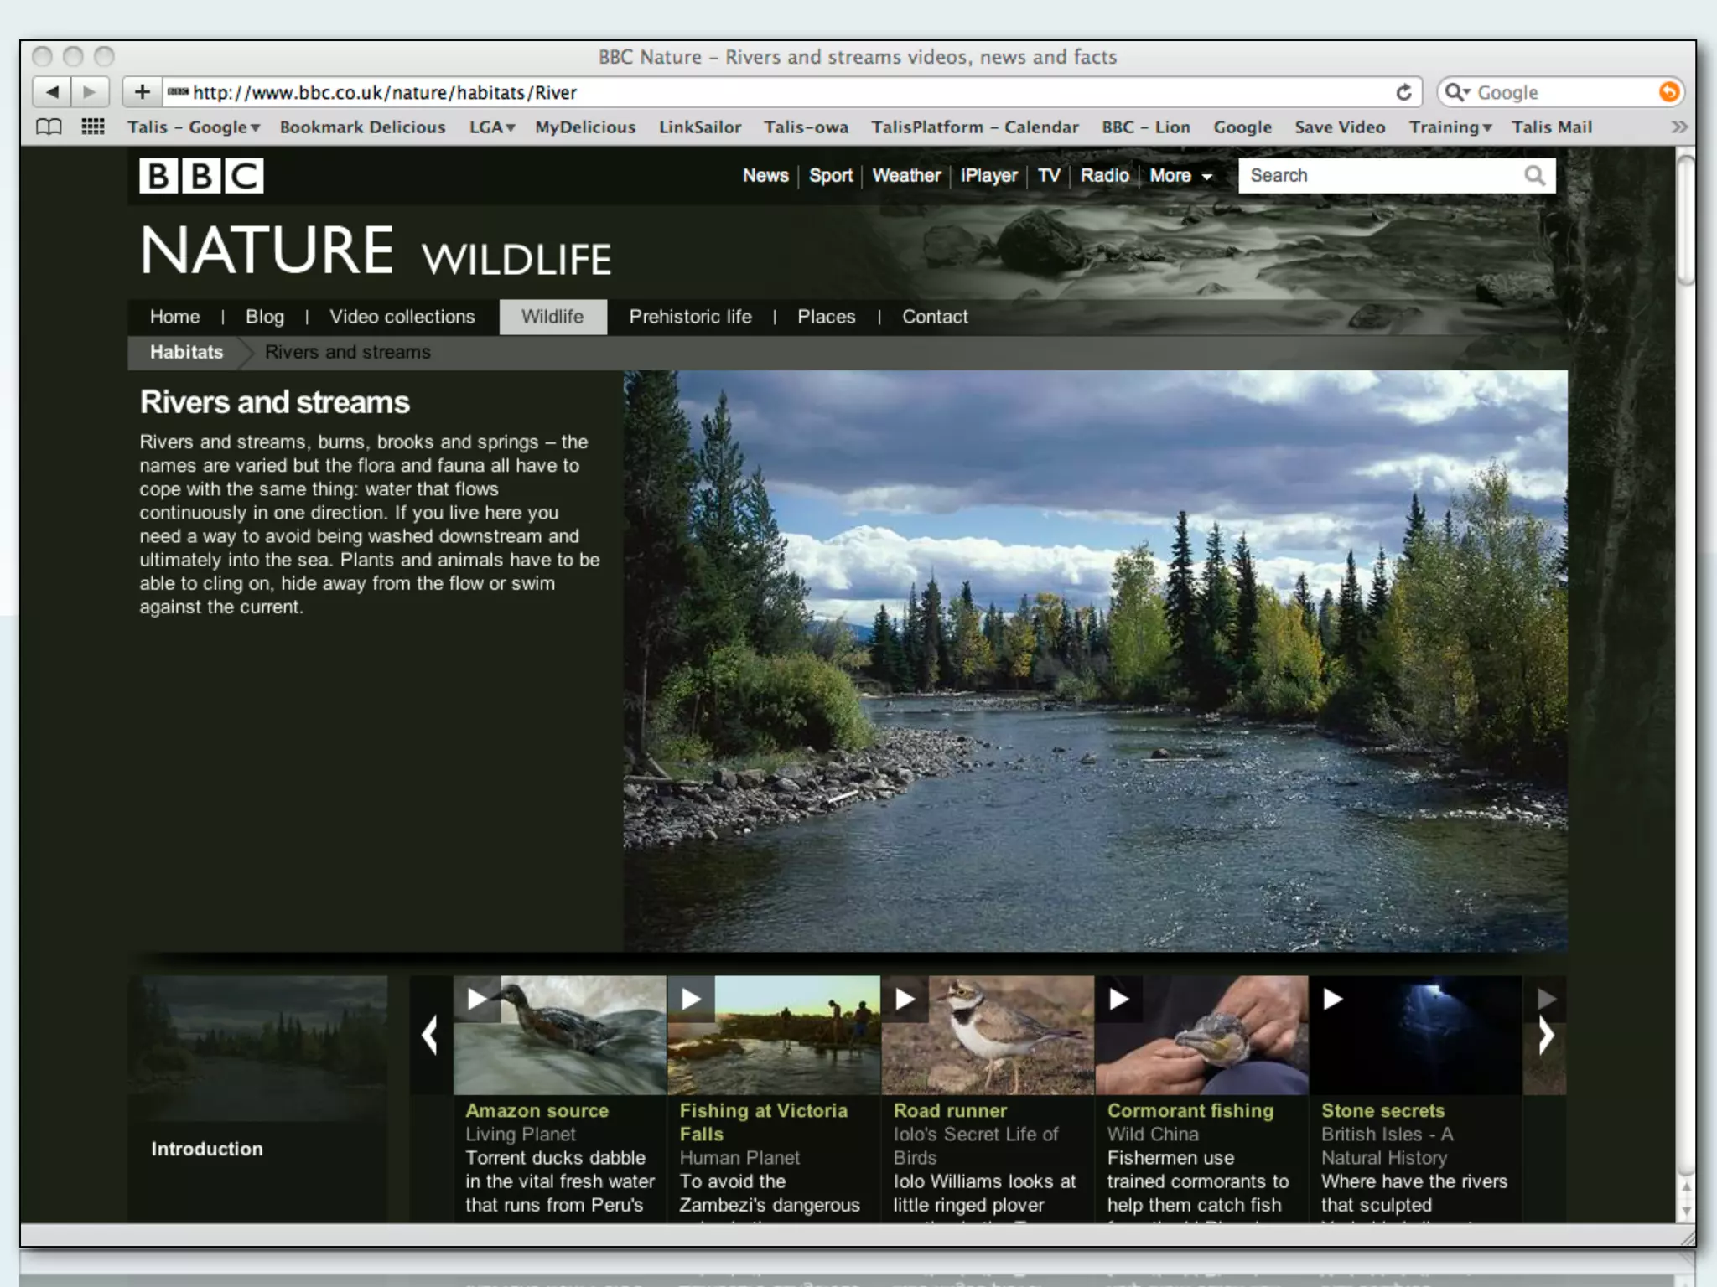Reload the page with the refresh icon

point(1403,92)
